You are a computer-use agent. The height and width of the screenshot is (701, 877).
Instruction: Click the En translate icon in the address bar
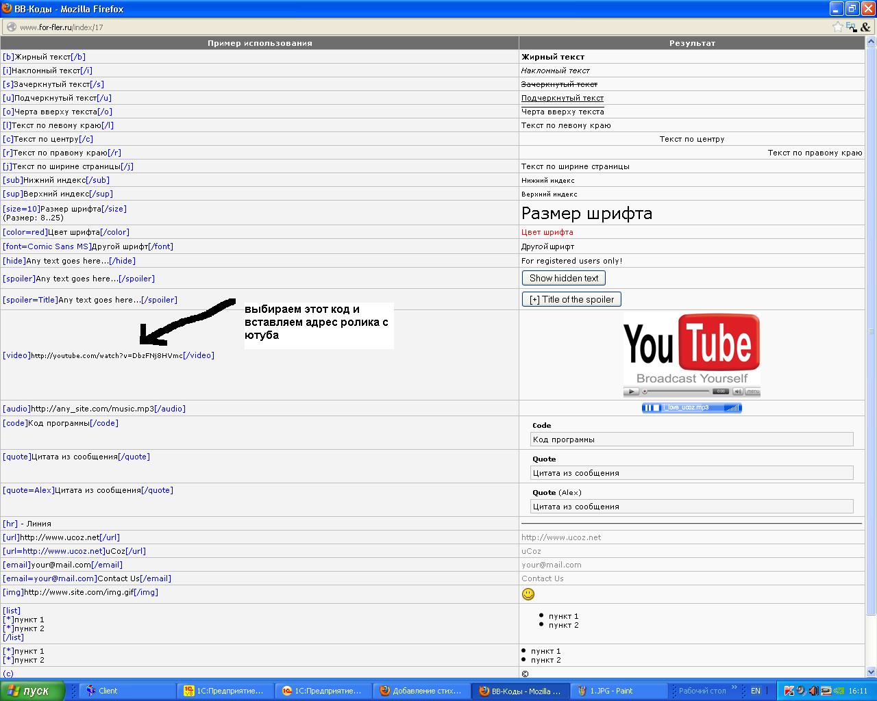(x=852, y=27)
